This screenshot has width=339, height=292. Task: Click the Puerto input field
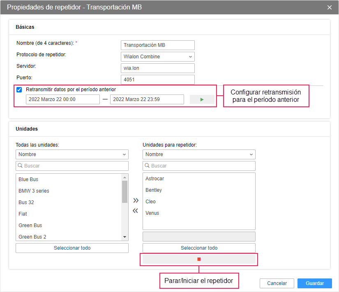tap(158, 80)
